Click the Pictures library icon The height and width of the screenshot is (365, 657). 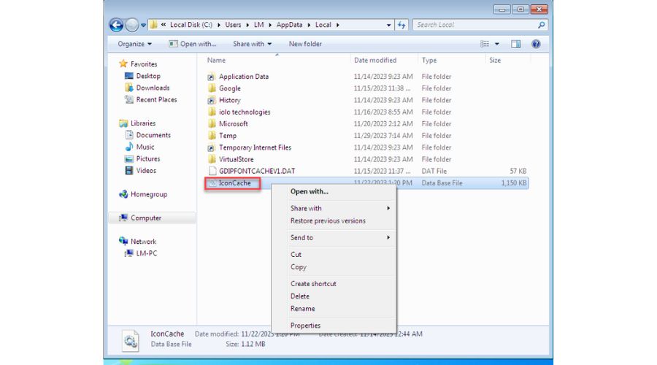pos(129,159)
